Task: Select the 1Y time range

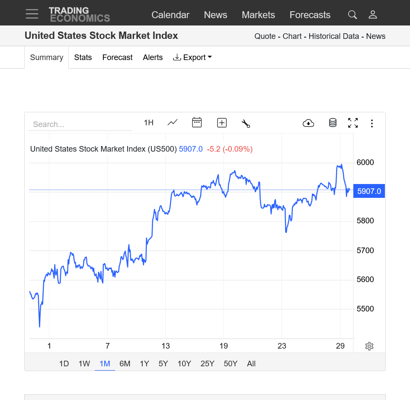Action: pyautogui.click(x=144, y=363)
